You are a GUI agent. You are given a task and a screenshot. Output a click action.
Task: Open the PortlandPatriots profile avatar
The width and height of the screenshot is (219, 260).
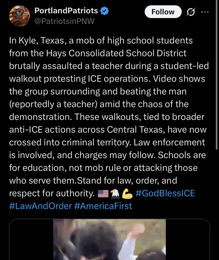tap(19, 16)
